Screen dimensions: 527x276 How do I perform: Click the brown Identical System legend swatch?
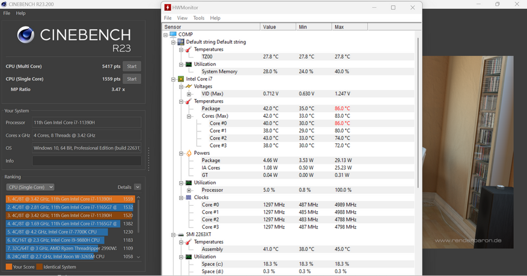click(x=39, y=267)
